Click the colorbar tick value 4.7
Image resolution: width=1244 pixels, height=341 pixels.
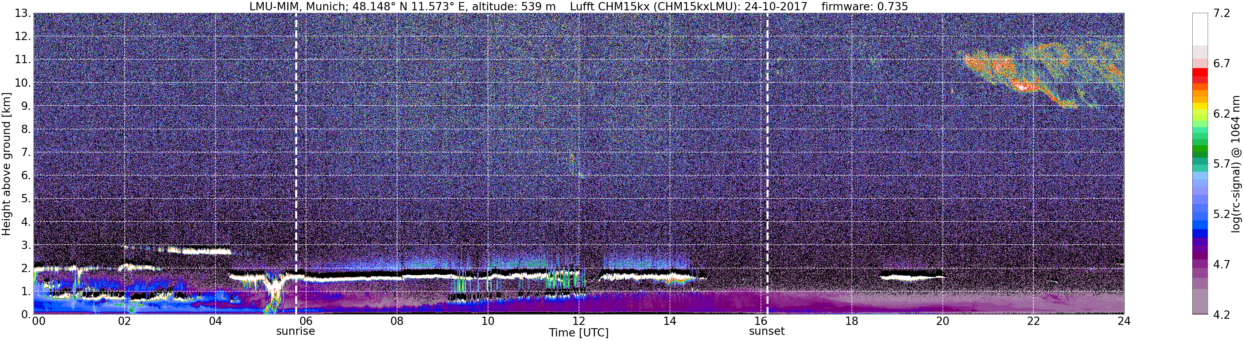[x=1222, y=264]
